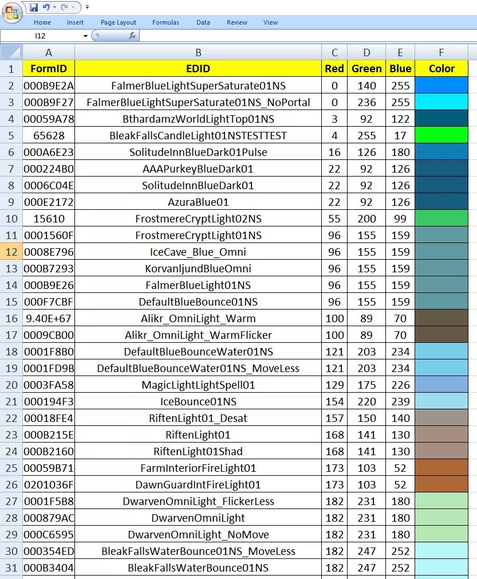Click the Undo icon
Image resolution: width=477 pixels, height=579 pixels.
tap(46, 7)
